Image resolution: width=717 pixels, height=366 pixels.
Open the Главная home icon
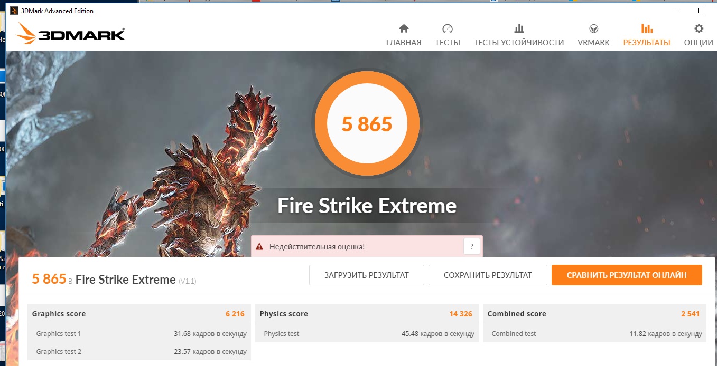point(404,28)
